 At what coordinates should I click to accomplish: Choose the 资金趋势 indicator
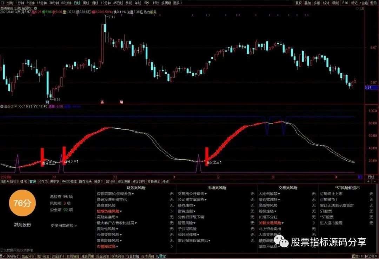tap(139, 181)
